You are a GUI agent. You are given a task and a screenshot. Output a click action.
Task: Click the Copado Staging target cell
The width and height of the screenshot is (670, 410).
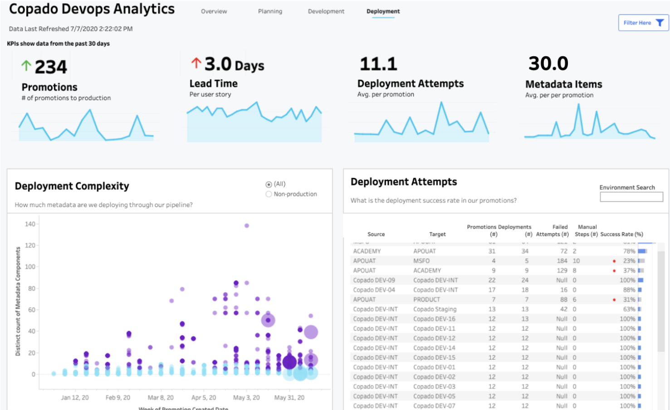(x=435, y=309)
